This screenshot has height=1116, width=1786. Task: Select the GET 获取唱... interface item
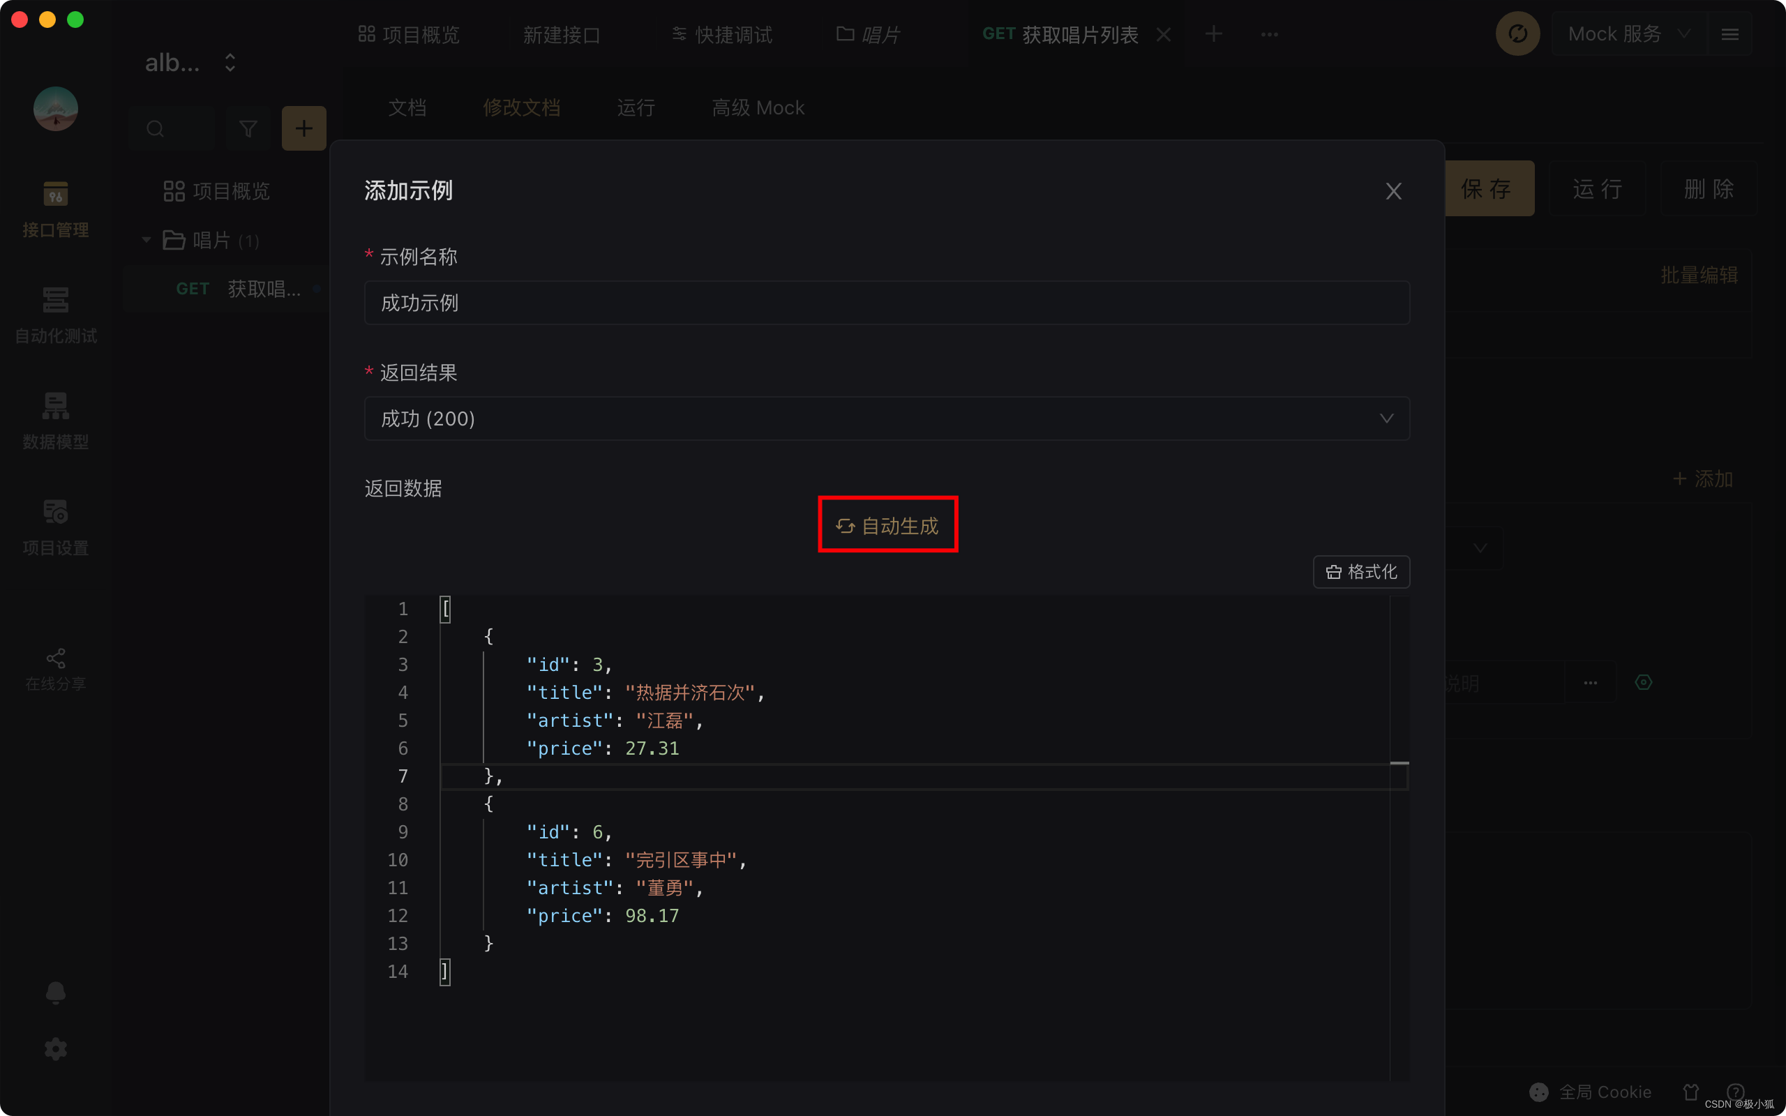click(238, 289)
